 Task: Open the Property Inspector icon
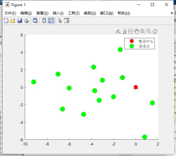67,21
